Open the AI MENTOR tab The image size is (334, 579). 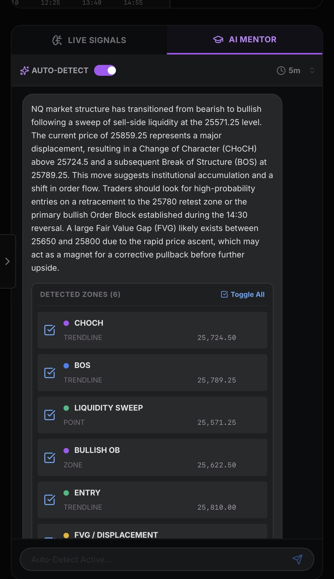tap(245, 39)
